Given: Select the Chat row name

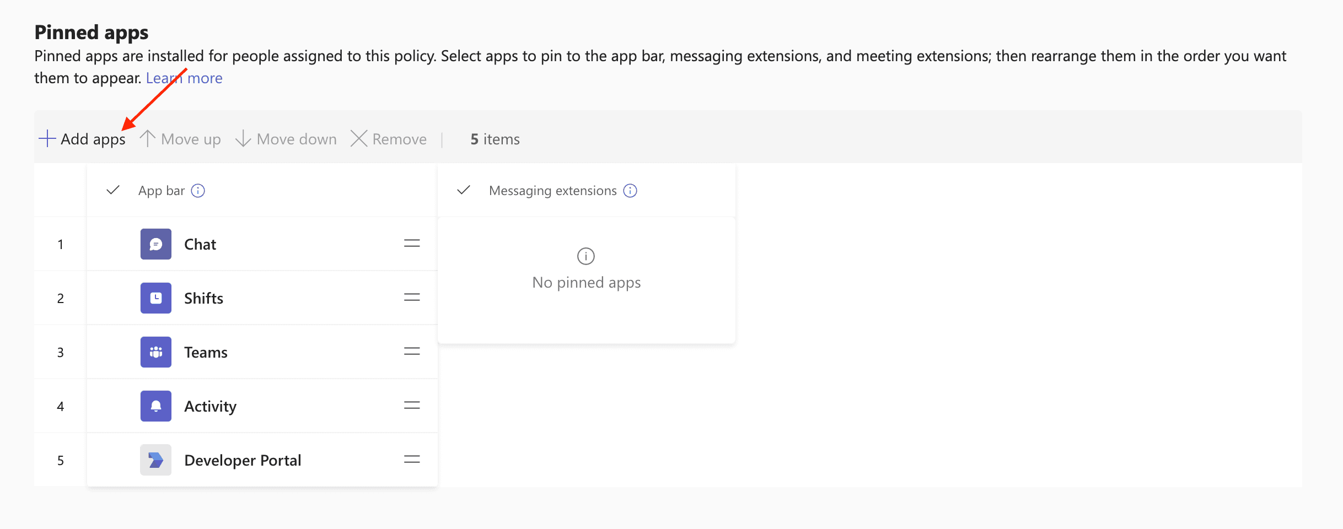Looking at the screenshot, I should (x=200, y=244).
